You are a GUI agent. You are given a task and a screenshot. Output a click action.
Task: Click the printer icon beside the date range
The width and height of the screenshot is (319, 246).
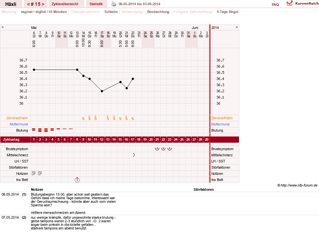click(114, 4)
